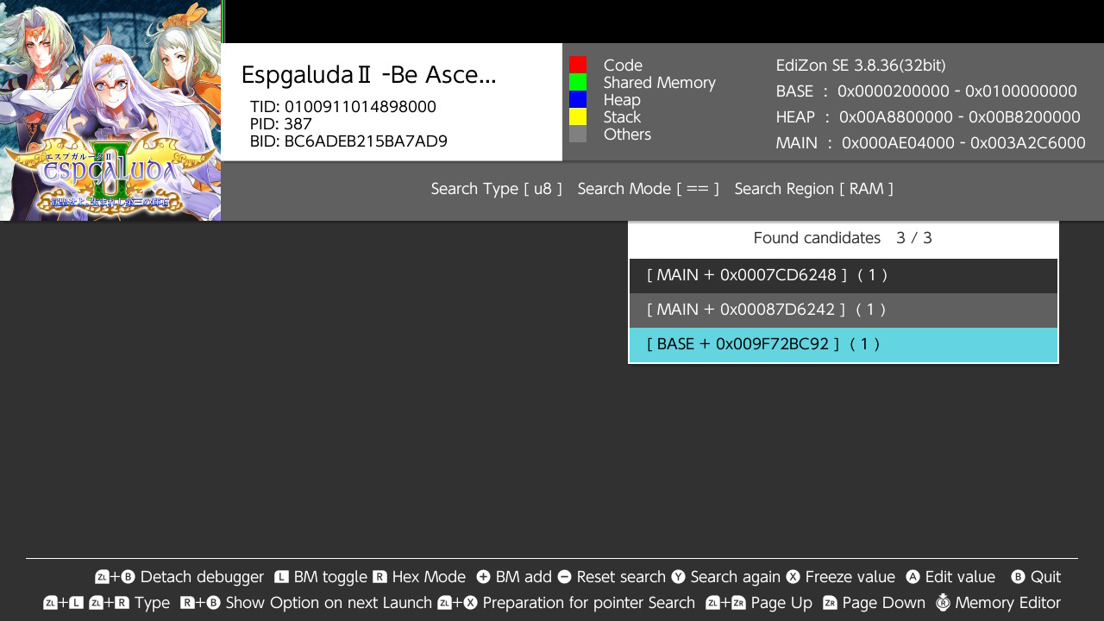The width and height of the screenshot is (1104, 621).
Task: Click the blue Heap color swatch
Action: coord(578,99)
